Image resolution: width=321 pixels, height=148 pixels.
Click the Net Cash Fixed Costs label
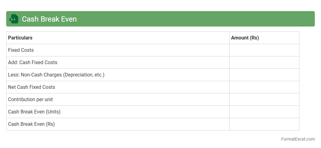31,87
